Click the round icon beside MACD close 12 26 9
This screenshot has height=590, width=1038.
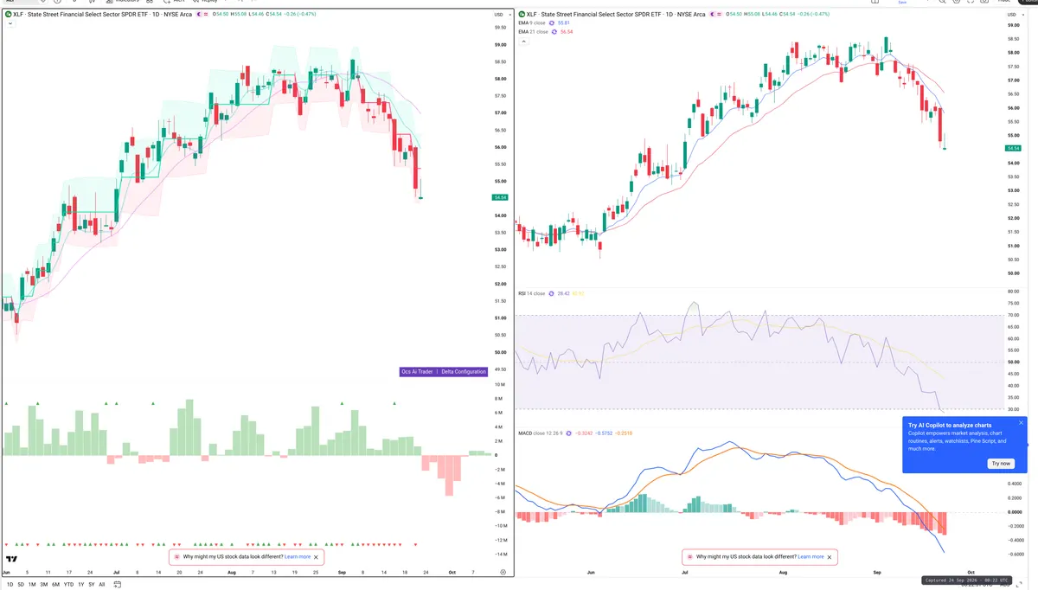568,433
